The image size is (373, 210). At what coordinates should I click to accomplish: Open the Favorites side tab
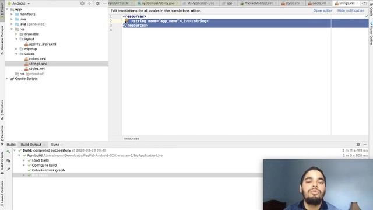(x=2, y=135)
